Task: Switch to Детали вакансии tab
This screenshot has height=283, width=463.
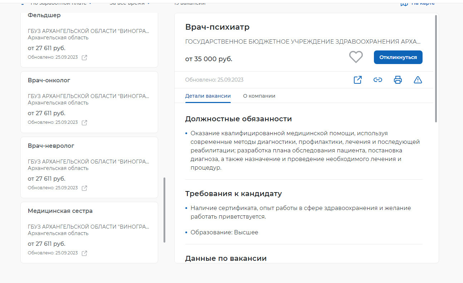Action: (208, 96)
